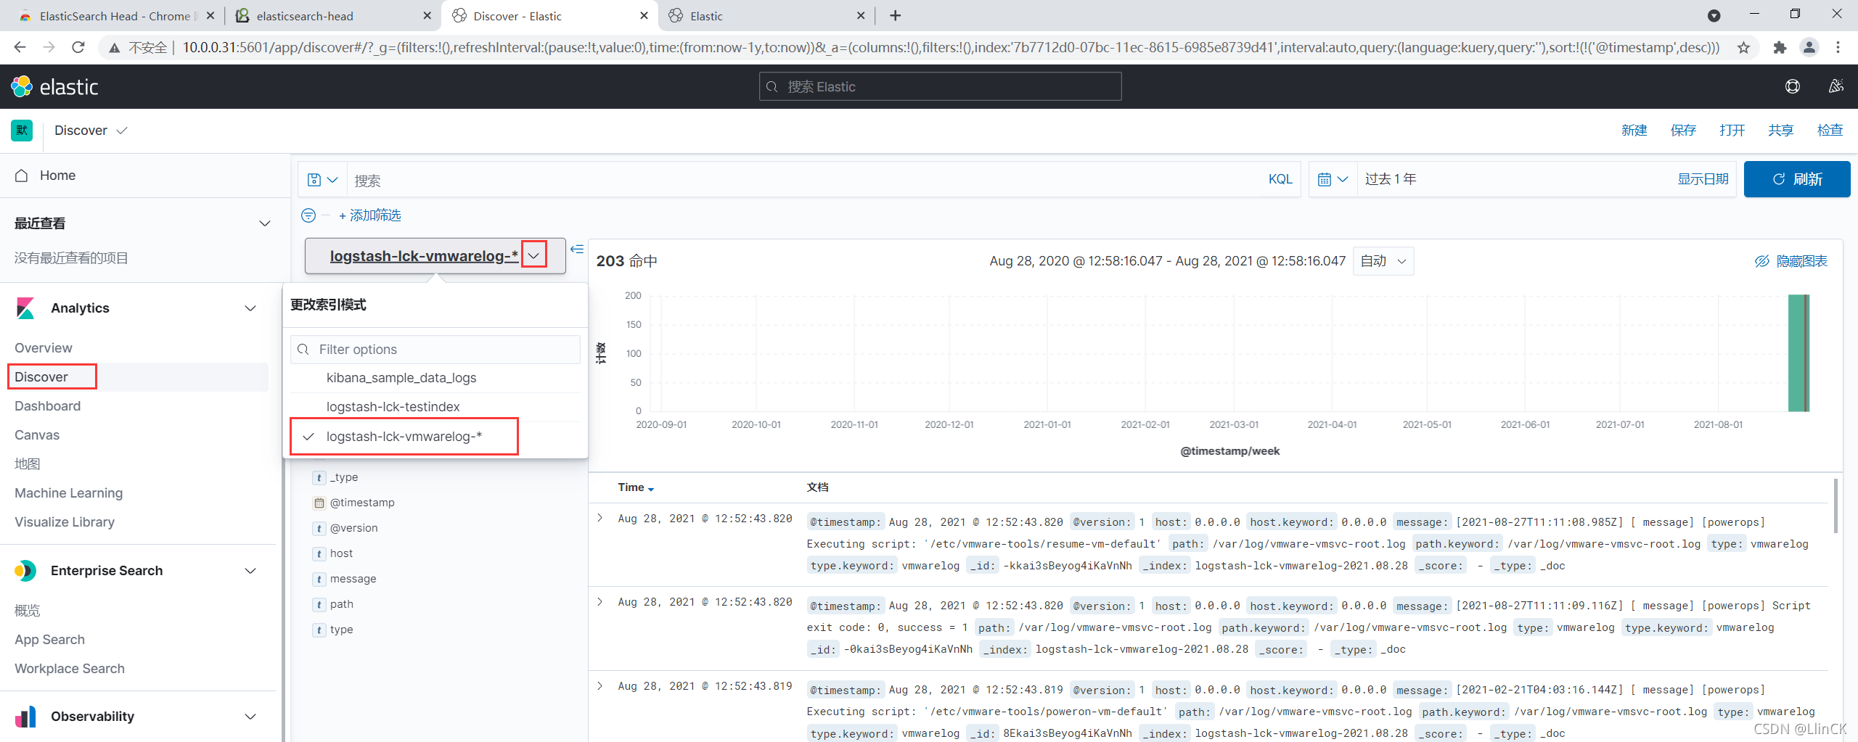The width and height of the screenshot is (1858, 742).
Task: Click the Enterprise Search logo icon
Action: [x=25, y=571]
